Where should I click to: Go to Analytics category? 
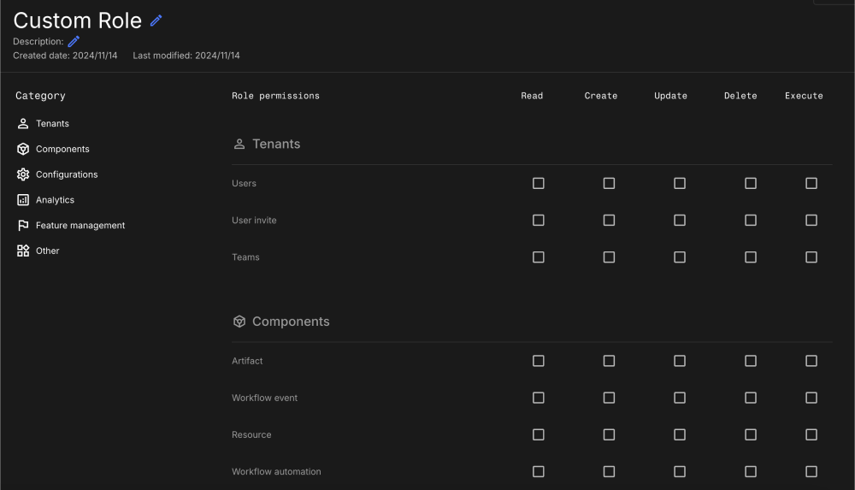tap(55, 200)
